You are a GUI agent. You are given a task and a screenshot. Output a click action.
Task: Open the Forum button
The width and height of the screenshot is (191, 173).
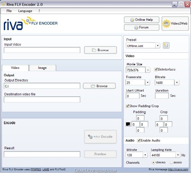(x=142, y=27)
